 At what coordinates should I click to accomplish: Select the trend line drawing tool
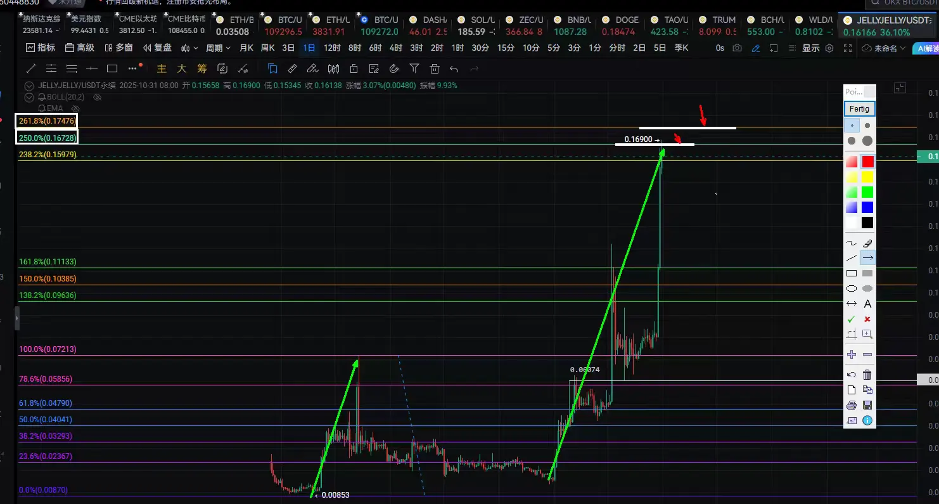click(31, 68)
